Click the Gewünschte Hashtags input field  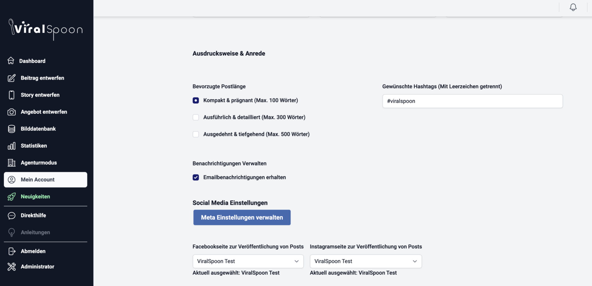click(472, 101)
